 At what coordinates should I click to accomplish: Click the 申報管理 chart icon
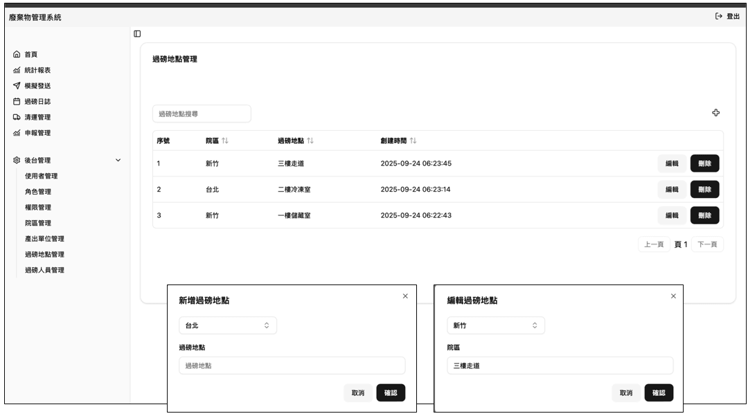click(17, 133)
